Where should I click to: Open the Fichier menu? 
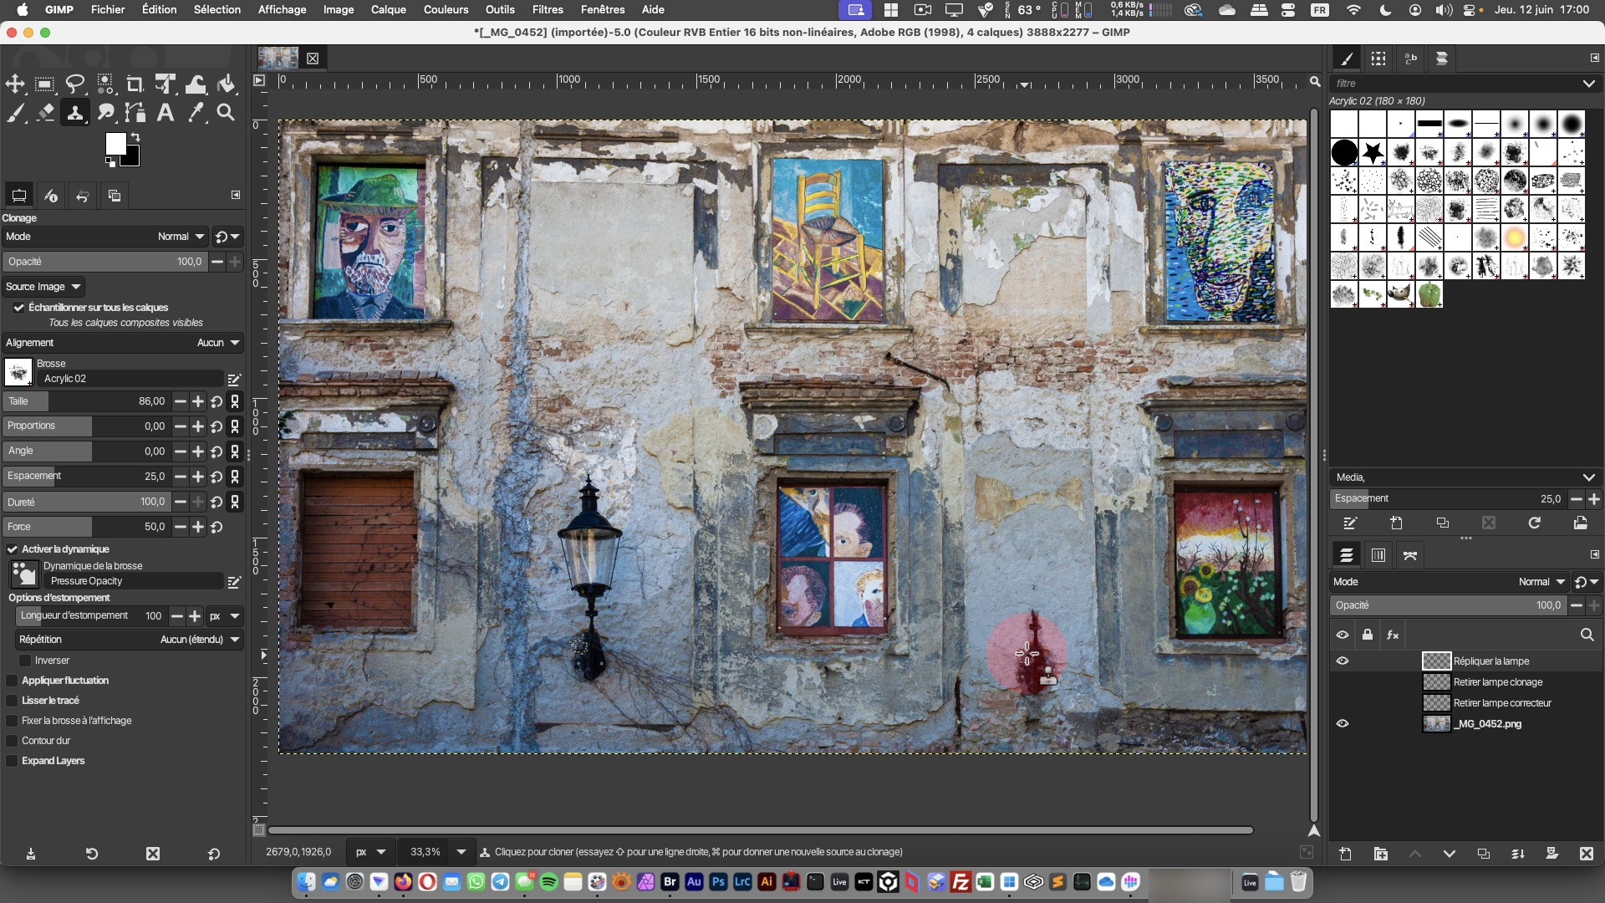pyautogui.click(x=108, y=9)
